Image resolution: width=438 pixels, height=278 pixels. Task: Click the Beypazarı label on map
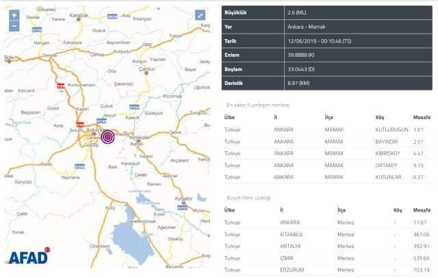tap(31, 112)
